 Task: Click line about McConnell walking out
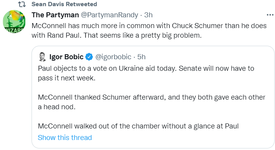coord(138,126)
